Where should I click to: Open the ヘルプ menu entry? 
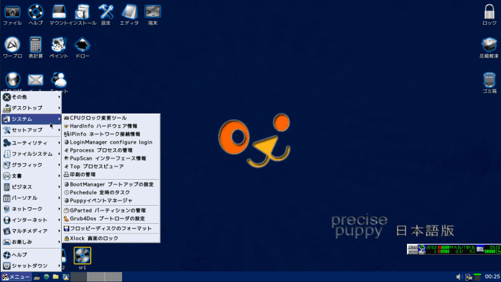[x=31, y=255]
